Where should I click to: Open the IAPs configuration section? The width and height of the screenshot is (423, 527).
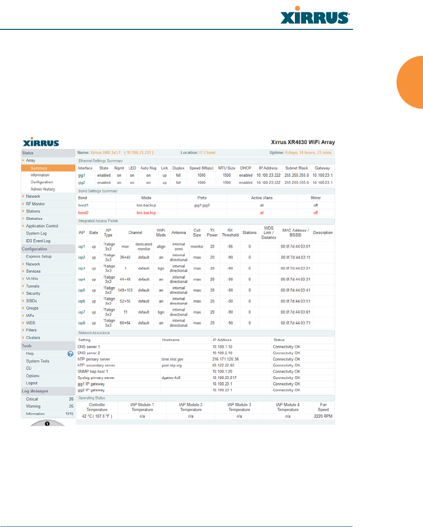(x=30, y=315)
